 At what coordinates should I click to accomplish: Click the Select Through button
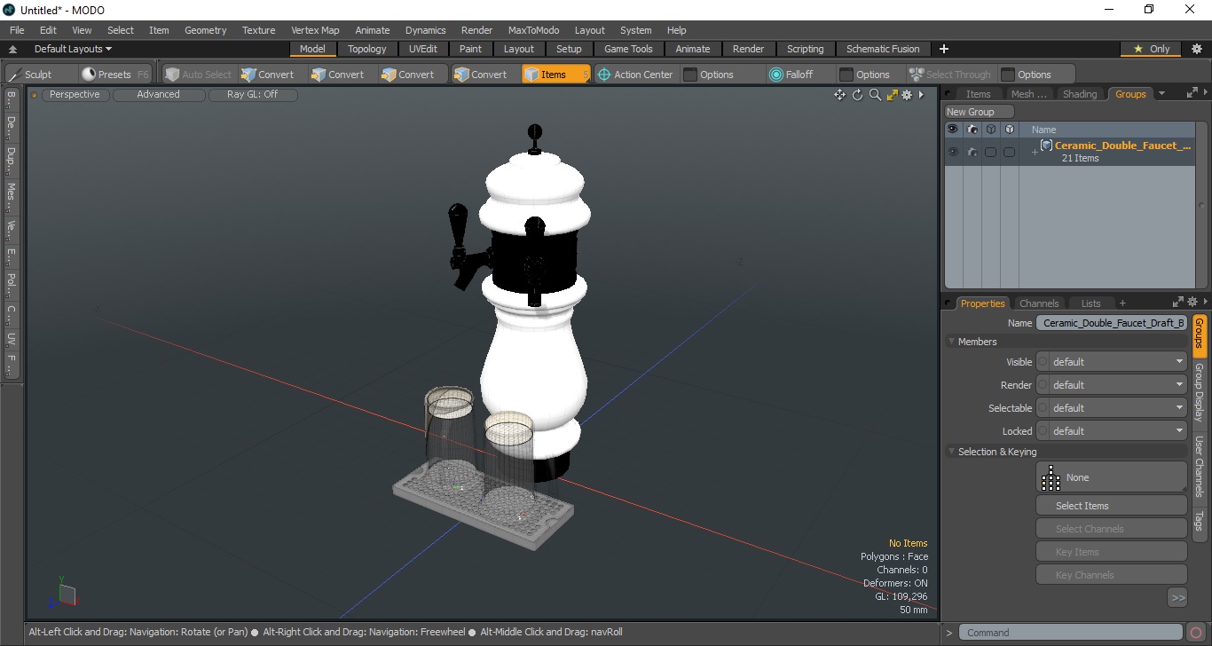[950, 75]
